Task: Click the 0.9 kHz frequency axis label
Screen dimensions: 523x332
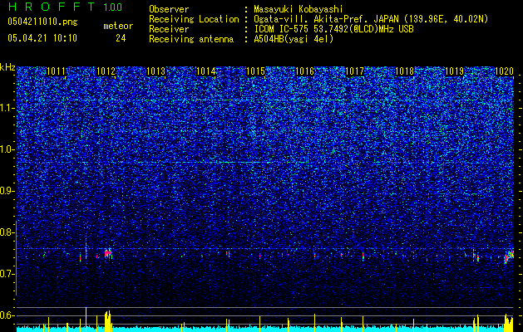Action: tap(7, 191)
